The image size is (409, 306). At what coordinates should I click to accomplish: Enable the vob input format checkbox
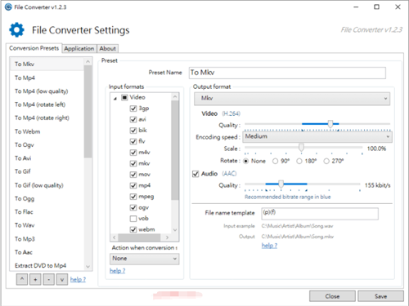pos(133,219)
